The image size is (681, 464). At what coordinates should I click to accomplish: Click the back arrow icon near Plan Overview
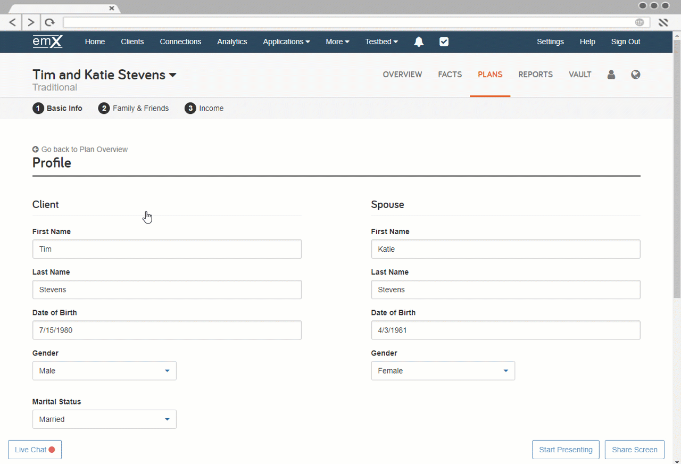click(x=36, y=150)
